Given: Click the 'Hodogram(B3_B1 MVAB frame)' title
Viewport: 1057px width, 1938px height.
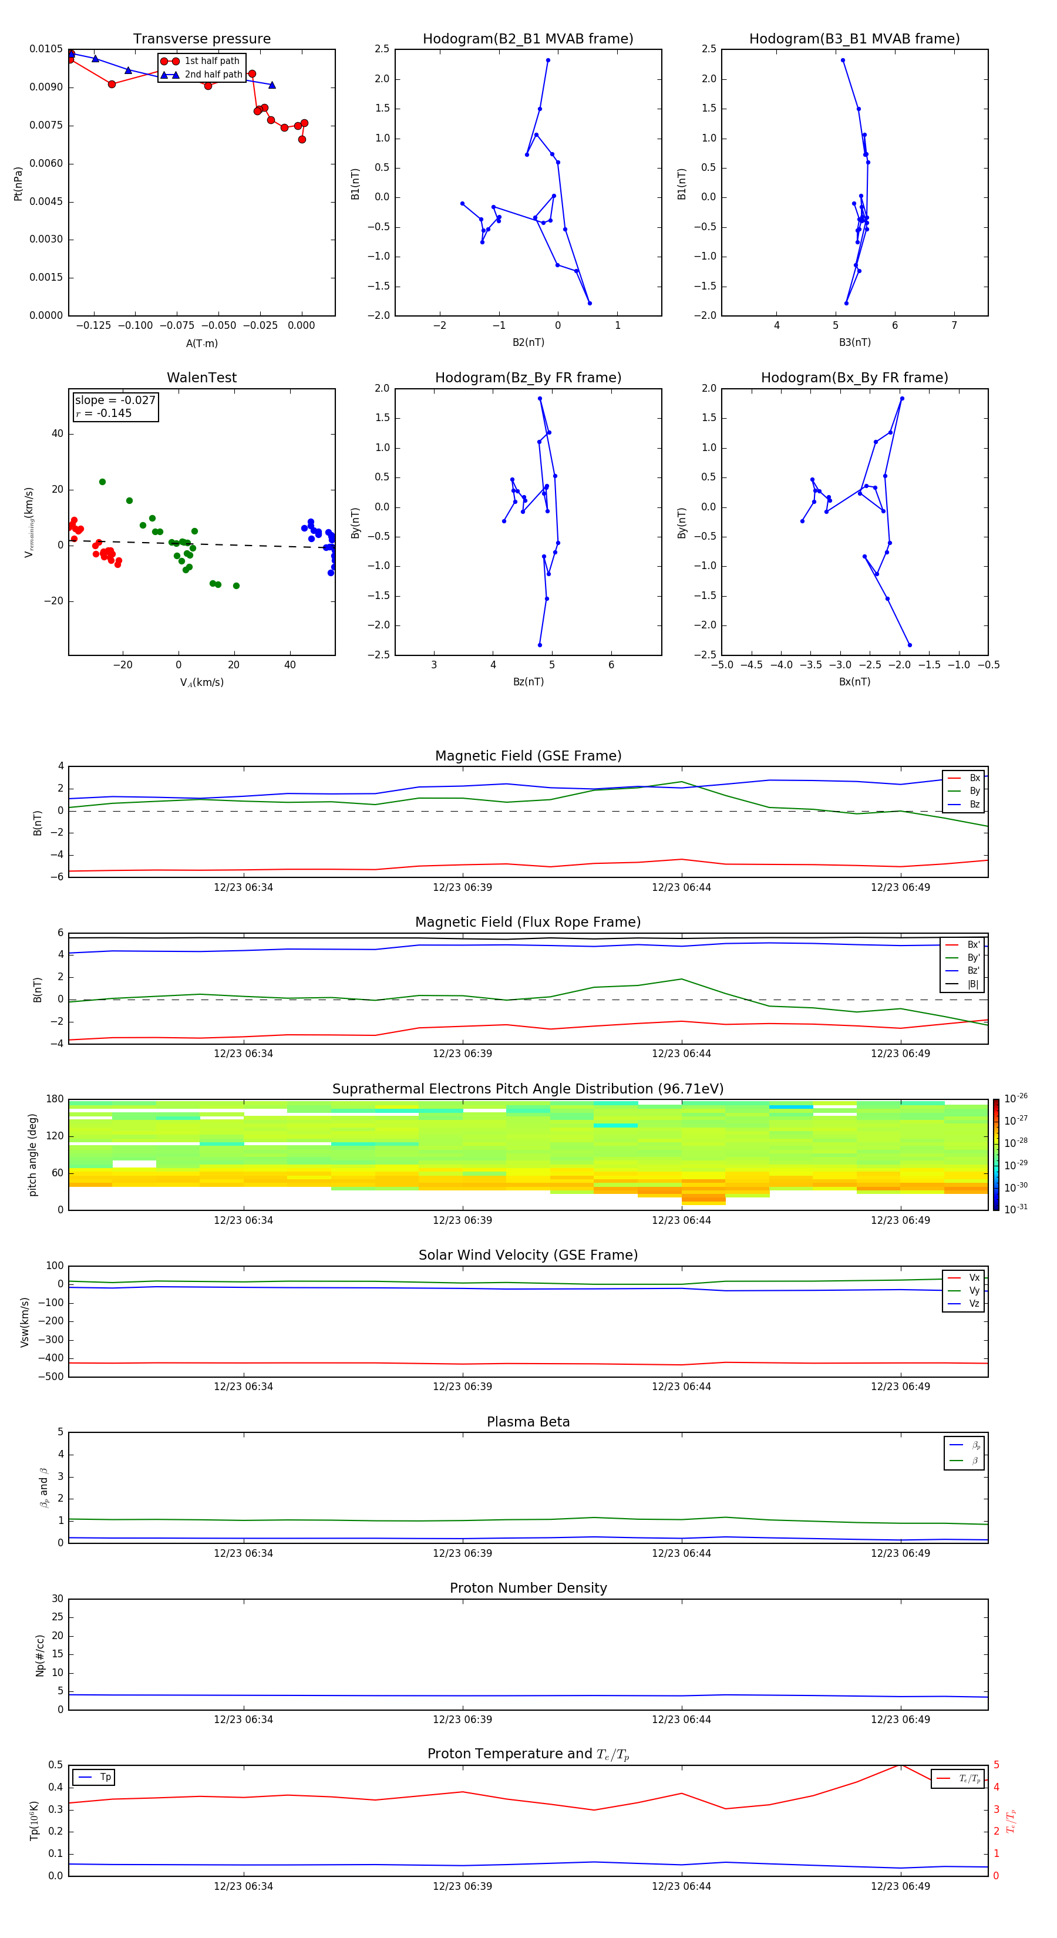Looking at the screenshot, I should point(854,38).
